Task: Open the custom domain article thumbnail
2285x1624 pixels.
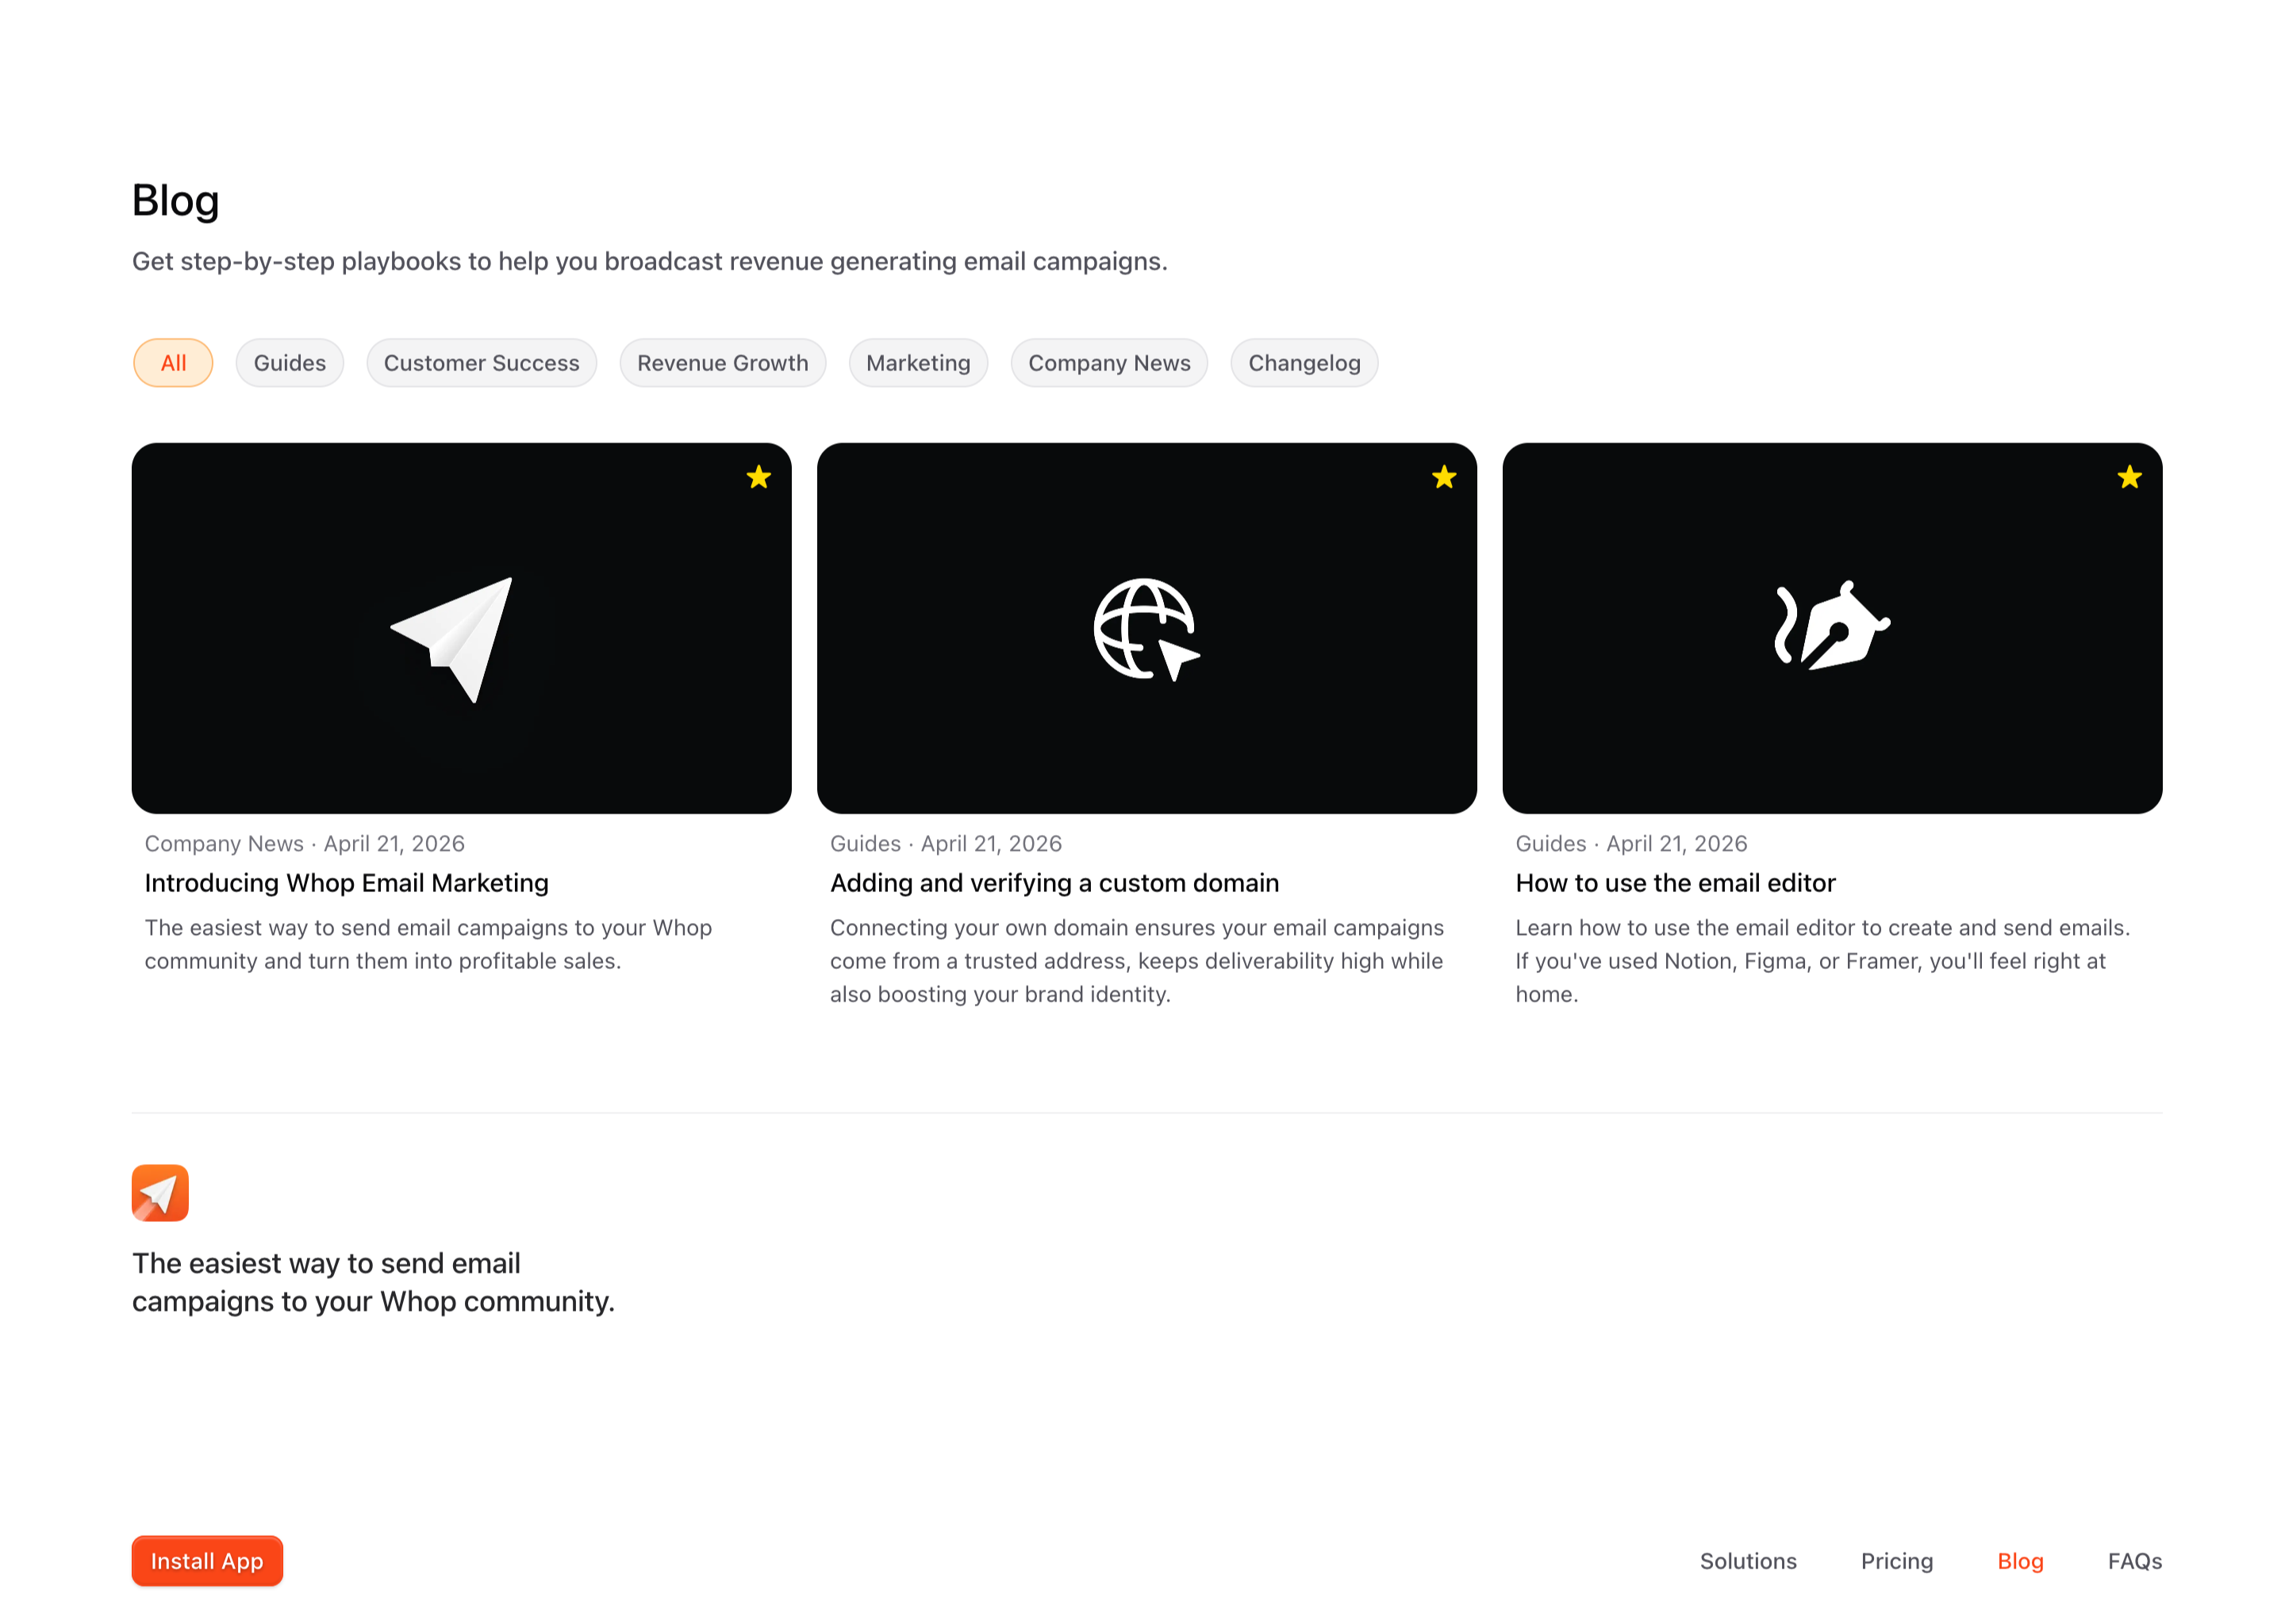Action: tap(1146, 628)
